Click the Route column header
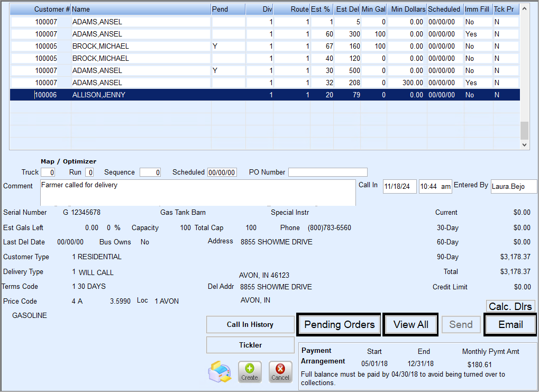The width and height of the screenshot is (539, 392). click(x=292, y=10)
